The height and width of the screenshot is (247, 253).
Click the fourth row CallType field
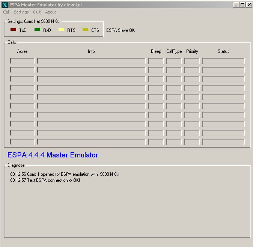174,88
